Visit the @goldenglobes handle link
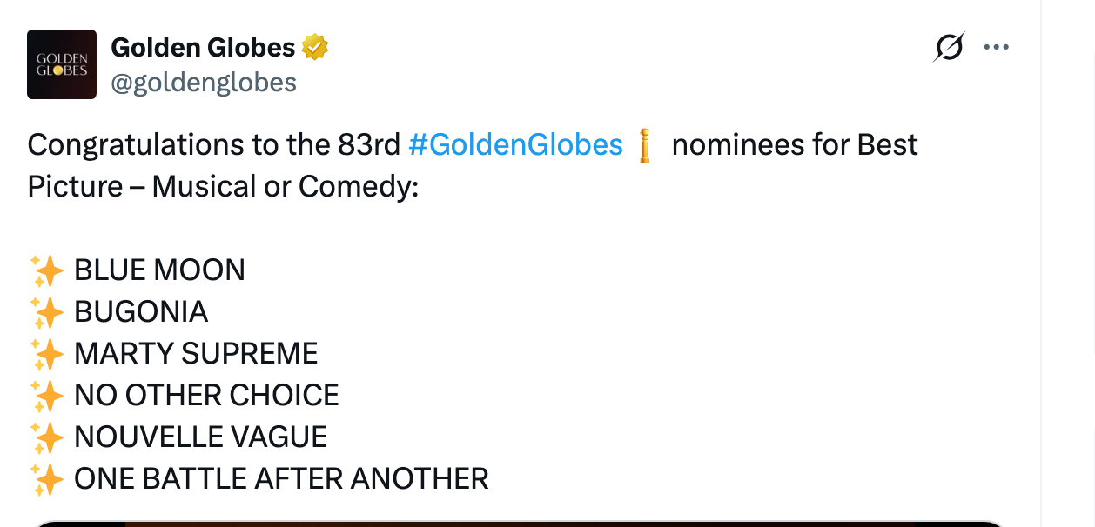This screenshot has width=1095, height=527. coord(204,83)
